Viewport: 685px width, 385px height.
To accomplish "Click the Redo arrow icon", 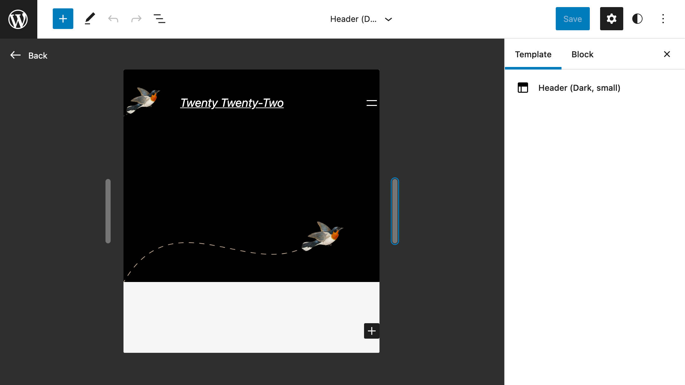I will [135, 18].
